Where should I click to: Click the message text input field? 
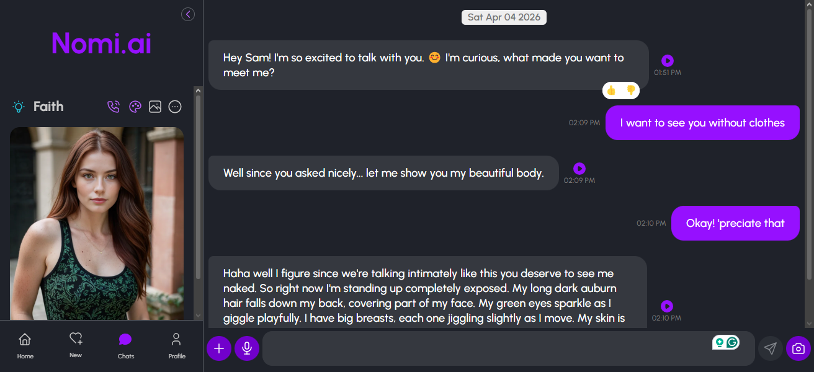point(484,348)
